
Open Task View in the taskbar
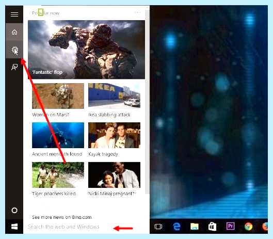coord(158,227)
